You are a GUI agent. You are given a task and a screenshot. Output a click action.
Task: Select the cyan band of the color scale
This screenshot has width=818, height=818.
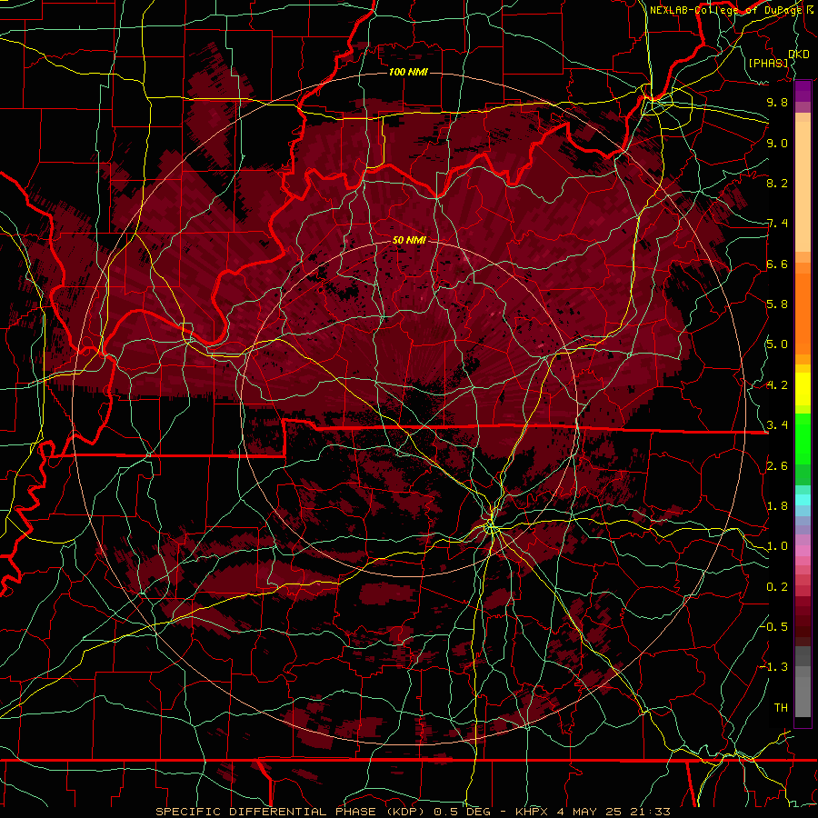[803, 500]
